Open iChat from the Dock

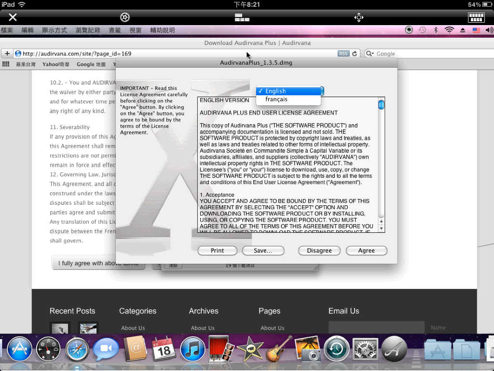pos(106,349)
